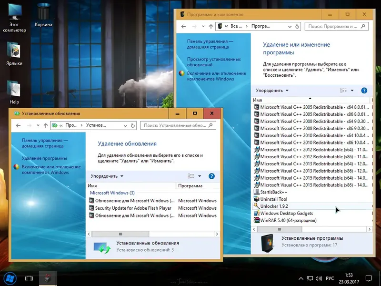This screenshot has width=381, height=286.
Task: Open Панель управления домашняя страница in Программы window
Action: 210,44
